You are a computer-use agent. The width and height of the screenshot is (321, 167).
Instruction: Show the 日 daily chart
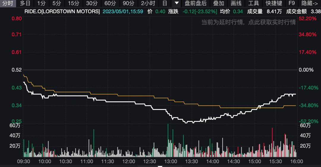point(165,3)
